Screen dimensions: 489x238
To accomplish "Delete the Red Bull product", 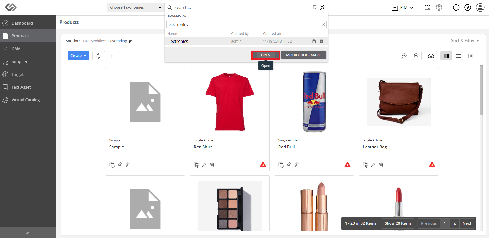I will pos(297,165).
